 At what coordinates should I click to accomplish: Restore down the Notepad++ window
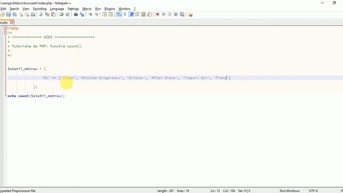click(x=334, y=3)
